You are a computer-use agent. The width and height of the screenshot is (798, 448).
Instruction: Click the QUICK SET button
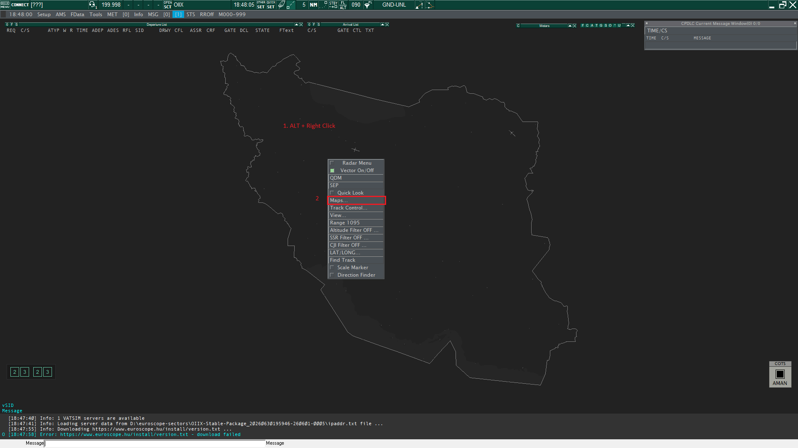(271, 5)
